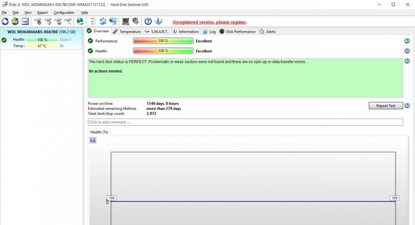The width and height of the screenshot is (415, 225).
Task: Click the green check icon beside Health label
Action: click(90, 51)
